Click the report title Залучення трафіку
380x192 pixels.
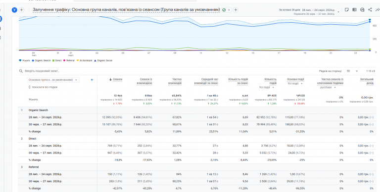point(126,10)
